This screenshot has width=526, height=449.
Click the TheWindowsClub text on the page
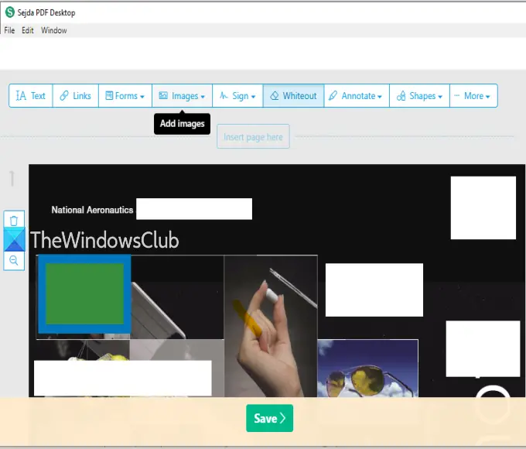[105, 240]
